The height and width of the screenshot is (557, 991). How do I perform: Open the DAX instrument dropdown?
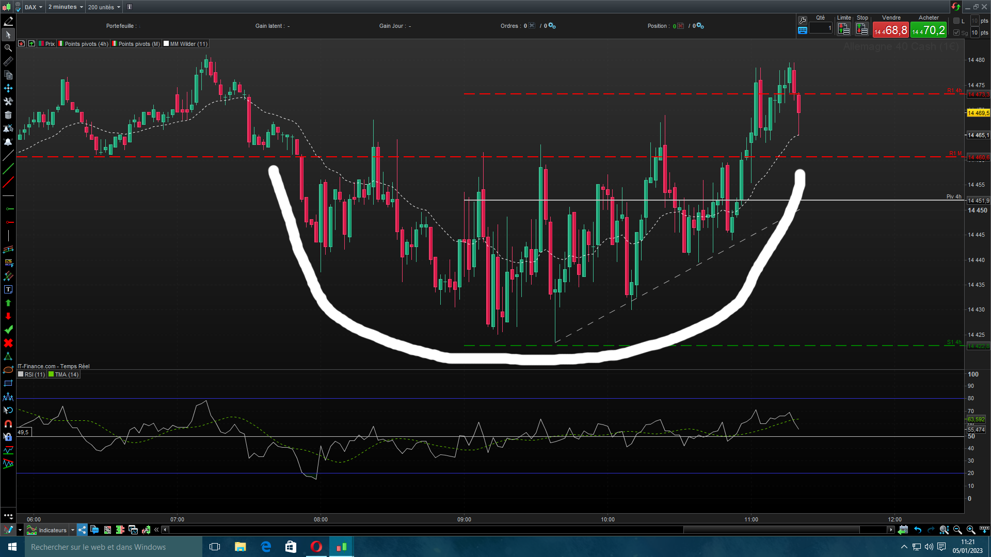[x=34, y=7]
